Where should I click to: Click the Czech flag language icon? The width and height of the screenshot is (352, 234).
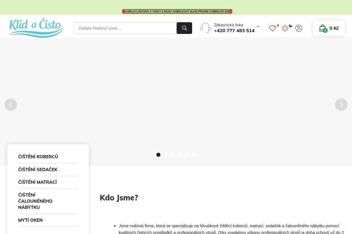290,26
